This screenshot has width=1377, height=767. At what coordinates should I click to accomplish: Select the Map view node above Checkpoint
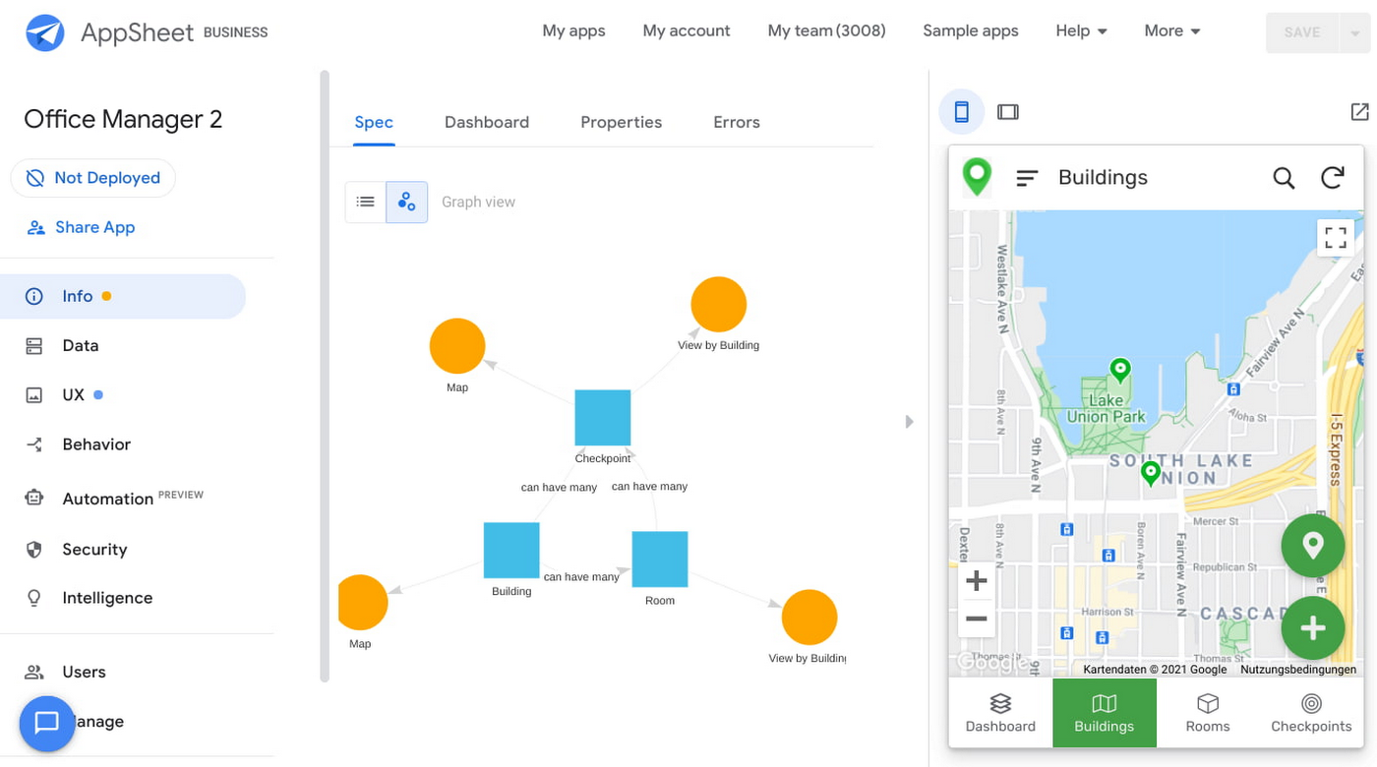(x=457, y=346)
